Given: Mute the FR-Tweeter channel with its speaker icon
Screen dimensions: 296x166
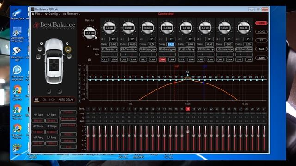Looking at the screenshot, I should click(123, 39).
